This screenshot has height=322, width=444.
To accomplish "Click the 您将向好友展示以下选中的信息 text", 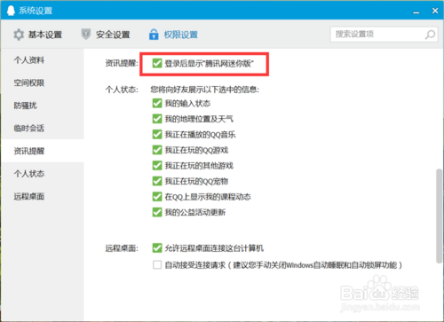I will 205,90.
